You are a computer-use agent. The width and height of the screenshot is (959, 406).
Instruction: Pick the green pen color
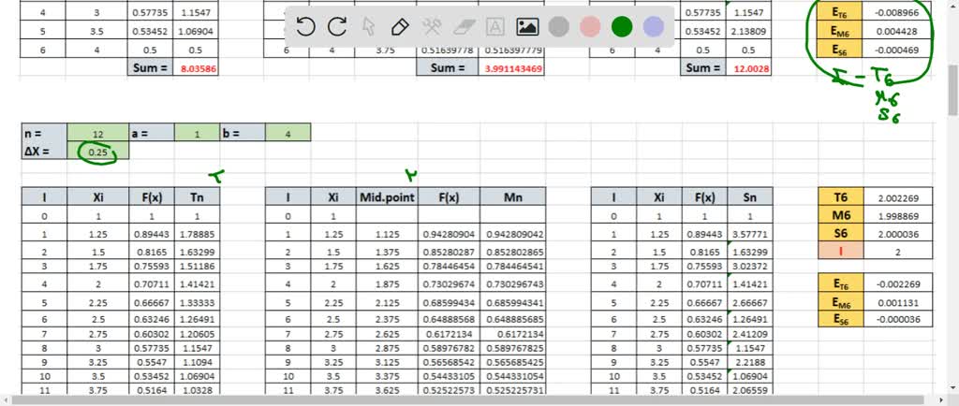pos(622,27)
